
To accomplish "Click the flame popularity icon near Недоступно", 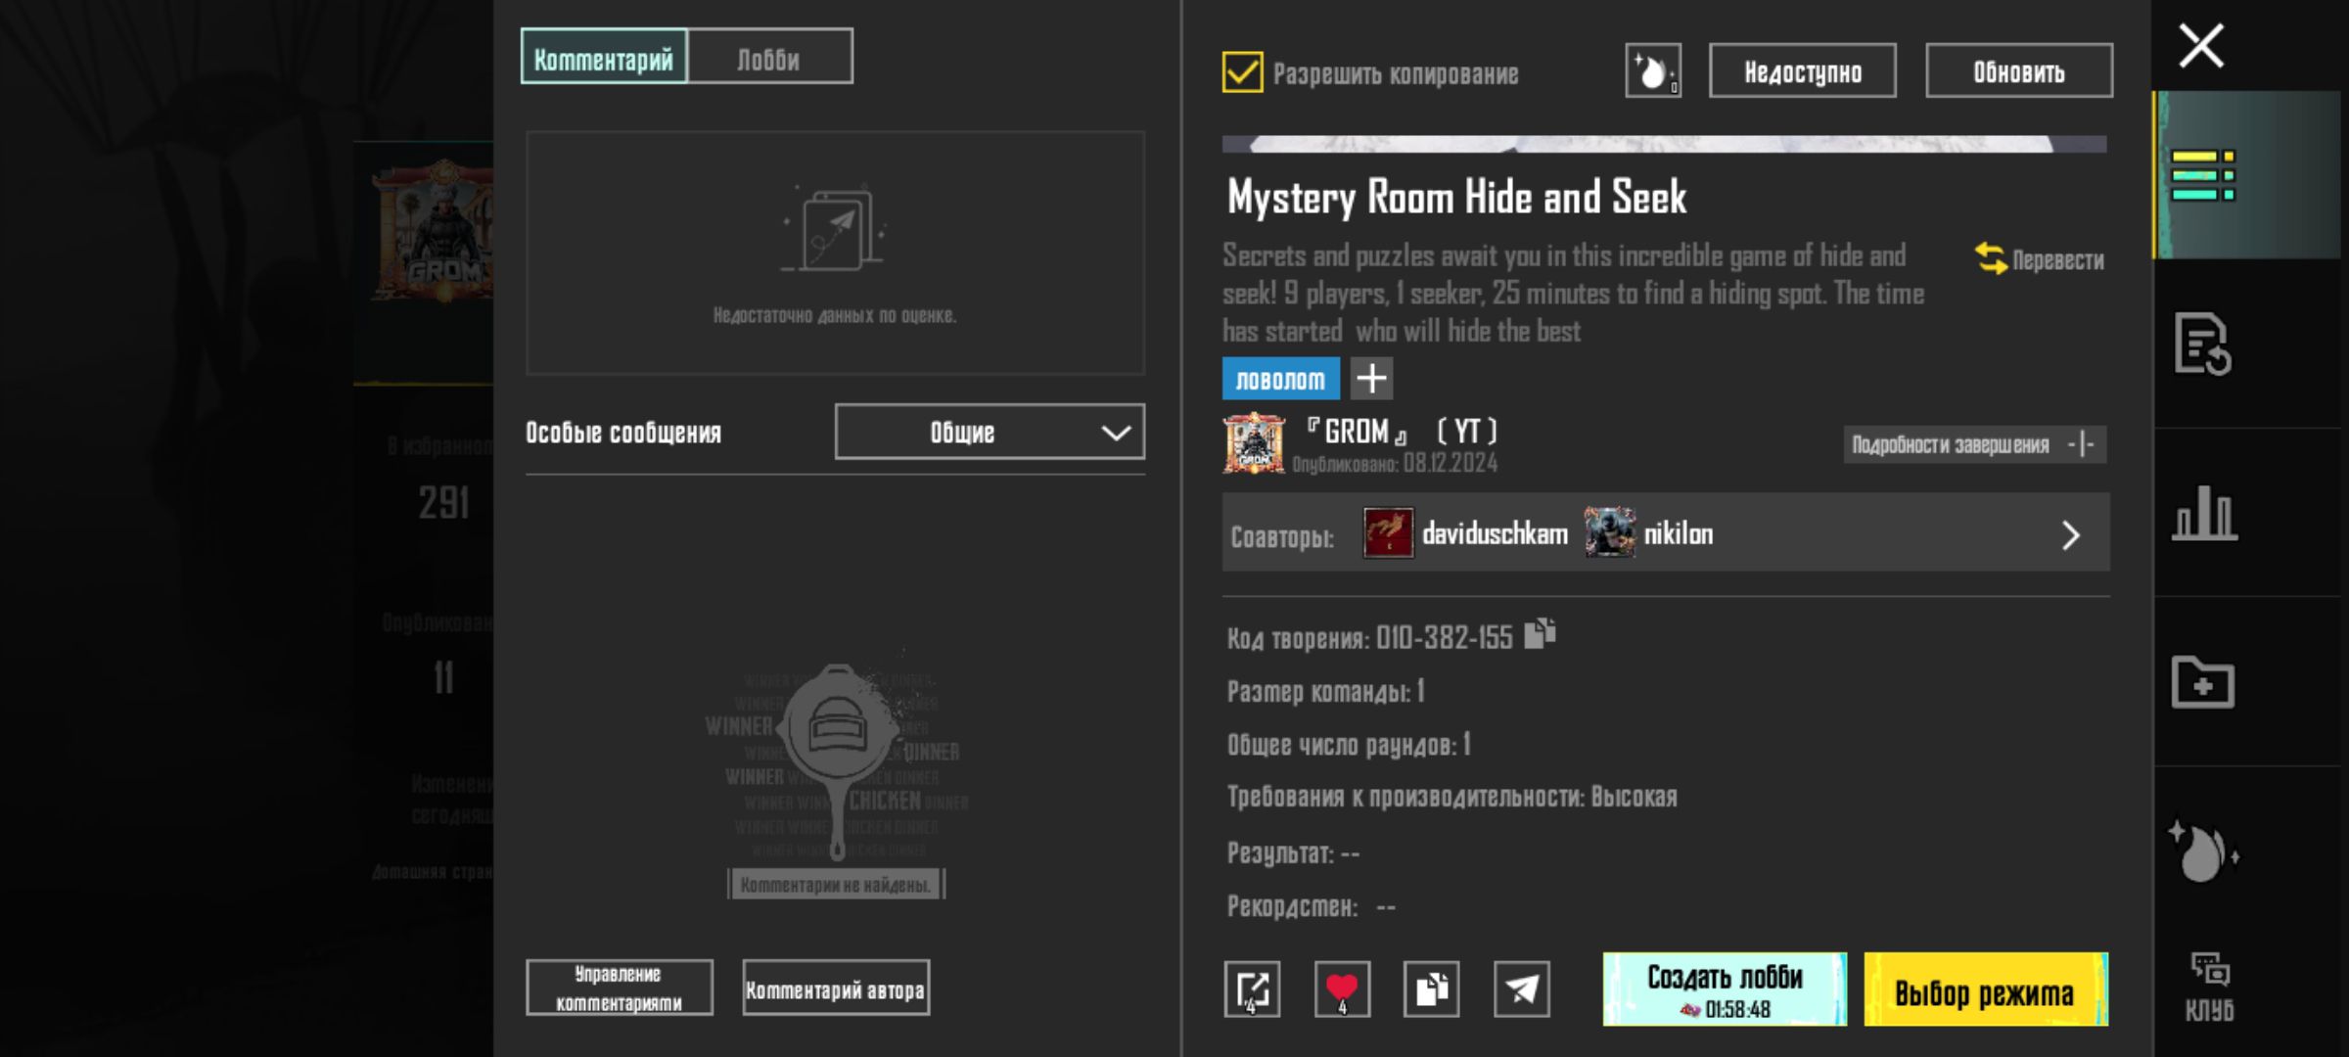I will [x=1652, y=71].
